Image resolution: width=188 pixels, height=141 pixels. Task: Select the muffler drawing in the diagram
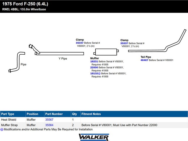tap(106, 52)
